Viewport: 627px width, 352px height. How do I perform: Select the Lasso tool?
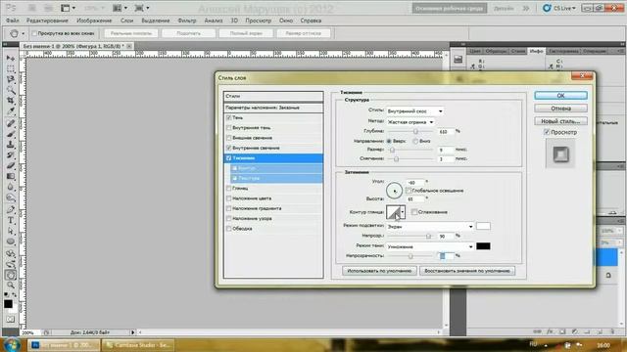point(11,79)
